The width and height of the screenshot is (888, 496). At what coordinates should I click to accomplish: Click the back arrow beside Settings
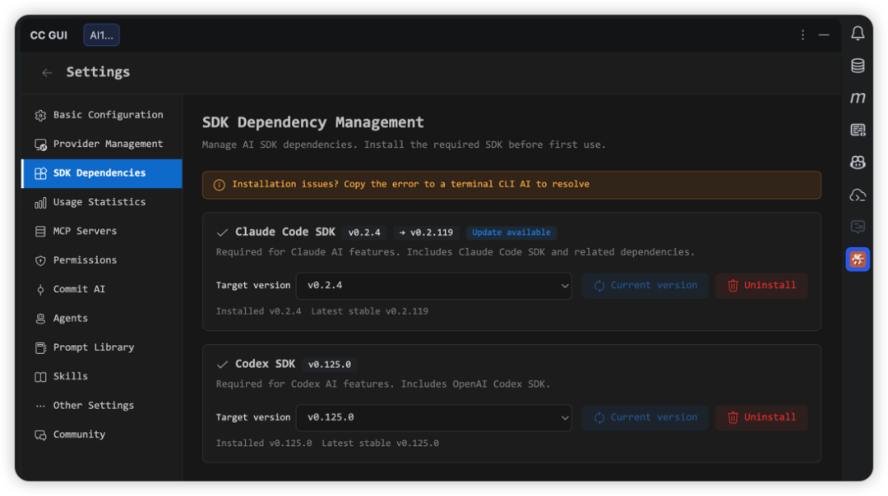47,72
